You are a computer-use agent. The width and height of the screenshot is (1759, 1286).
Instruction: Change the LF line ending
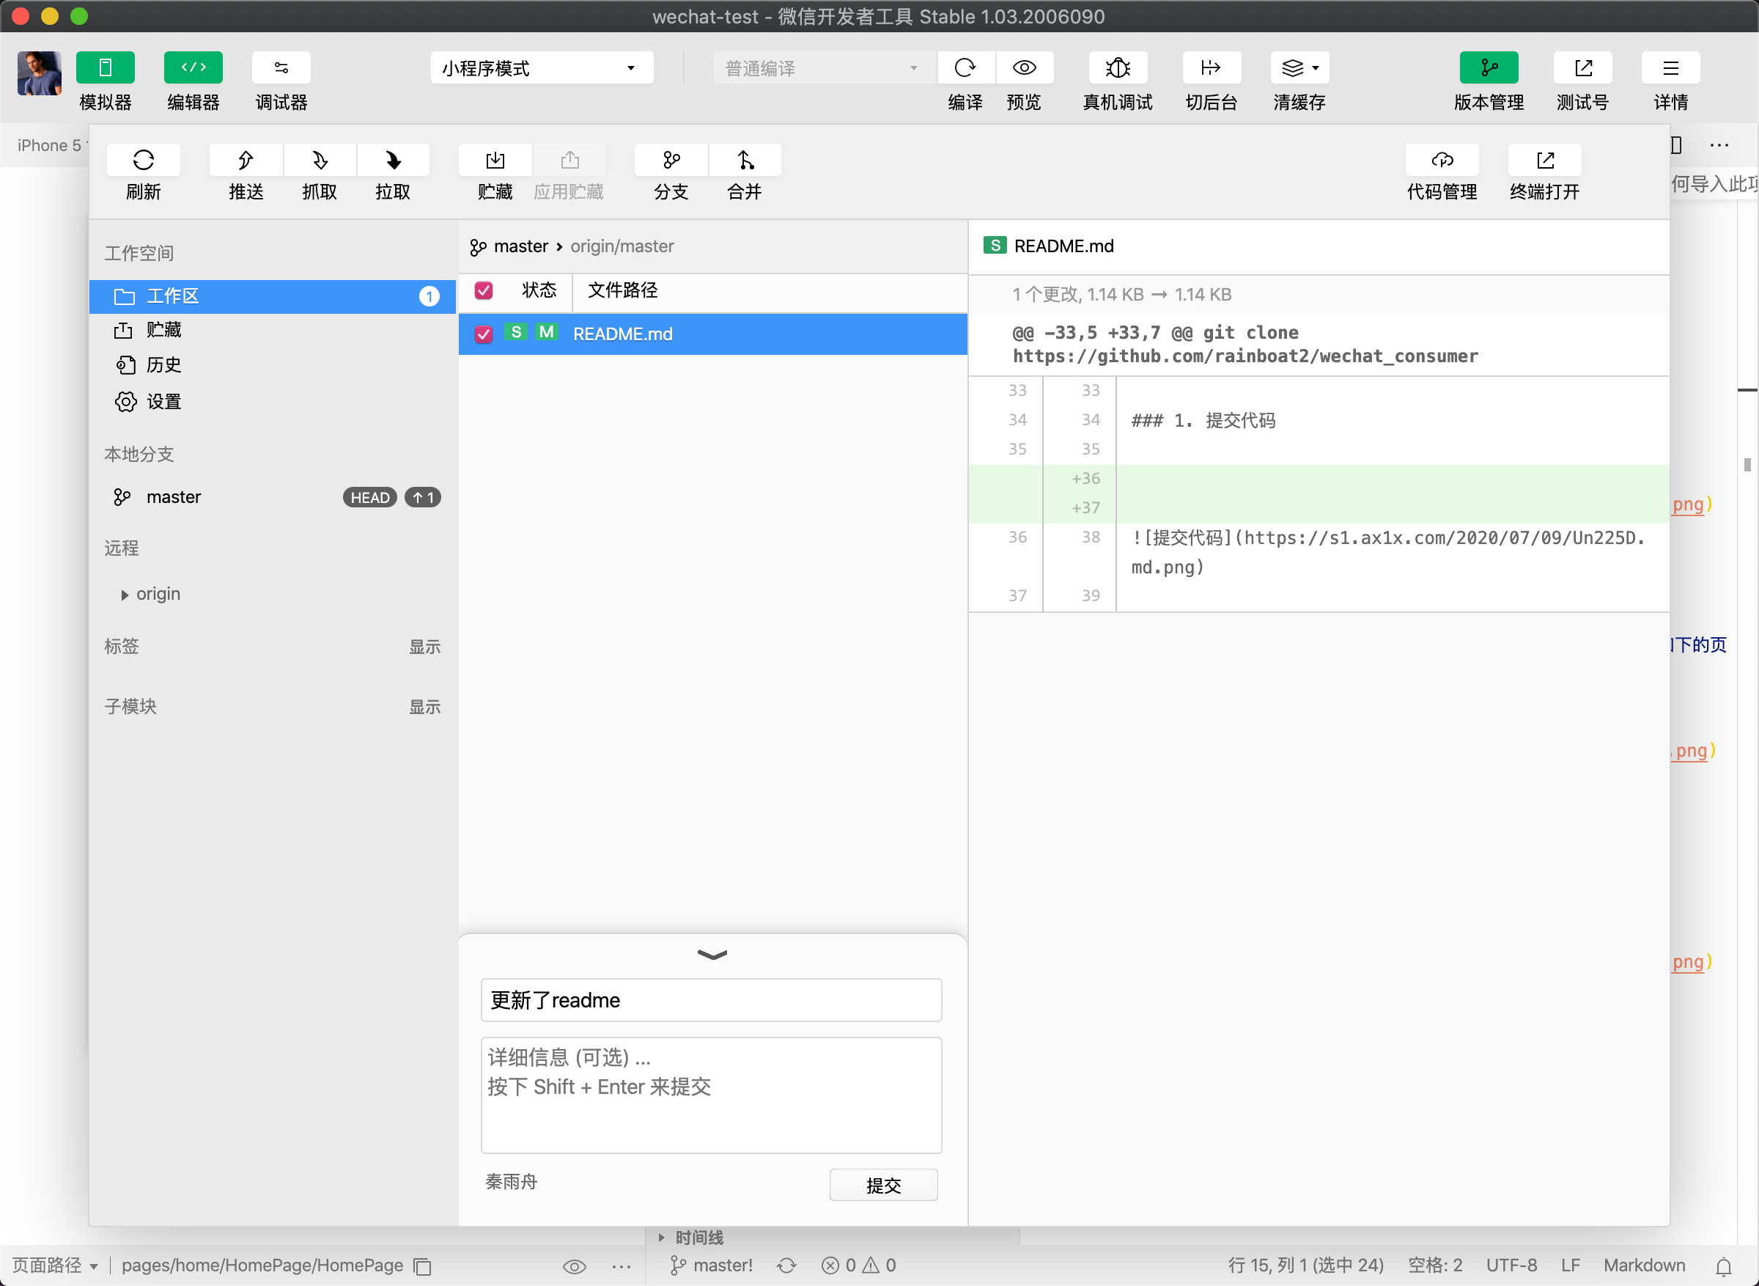(1571, 1265)
